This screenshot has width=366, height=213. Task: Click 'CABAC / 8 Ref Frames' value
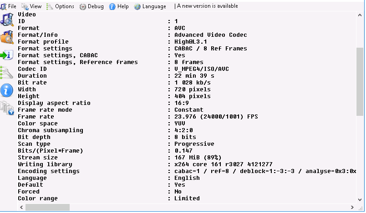pyautogui.click(x=211, y=49)
